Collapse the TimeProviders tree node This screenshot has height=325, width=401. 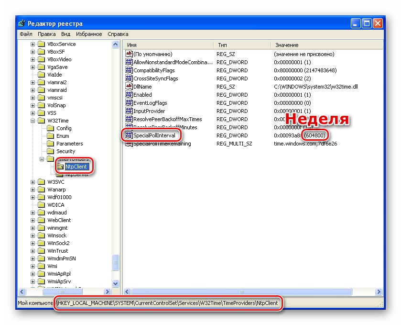click(42, 159)
